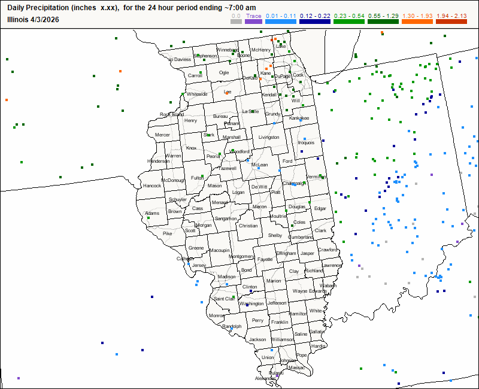
Task: Select the Alexander county label
Action: pyautogui.click(x=265, y=378)
